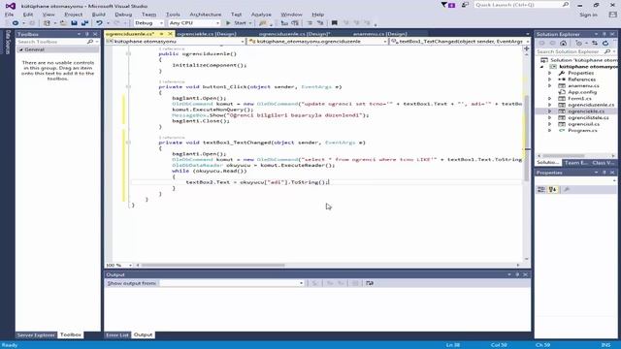Open the kütüphane otomasyonu project scope dropdown
This screenshot has width=621, height=349.
pos(176,41)
